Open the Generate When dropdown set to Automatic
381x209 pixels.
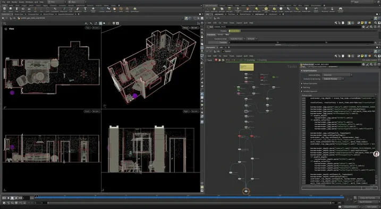(x=337, y=75)
